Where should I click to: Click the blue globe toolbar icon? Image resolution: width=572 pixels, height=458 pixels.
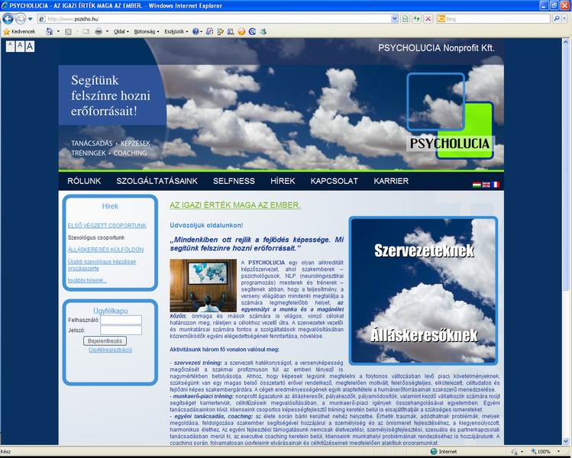pyautogui.click(x=252, y=32)
